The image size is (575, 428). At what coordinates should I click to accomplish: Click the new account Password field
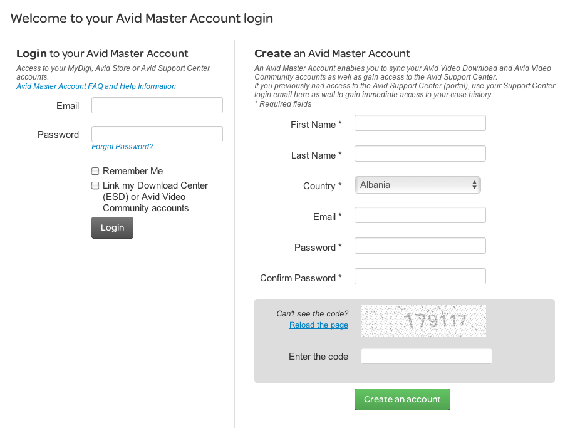coord(420,246)
